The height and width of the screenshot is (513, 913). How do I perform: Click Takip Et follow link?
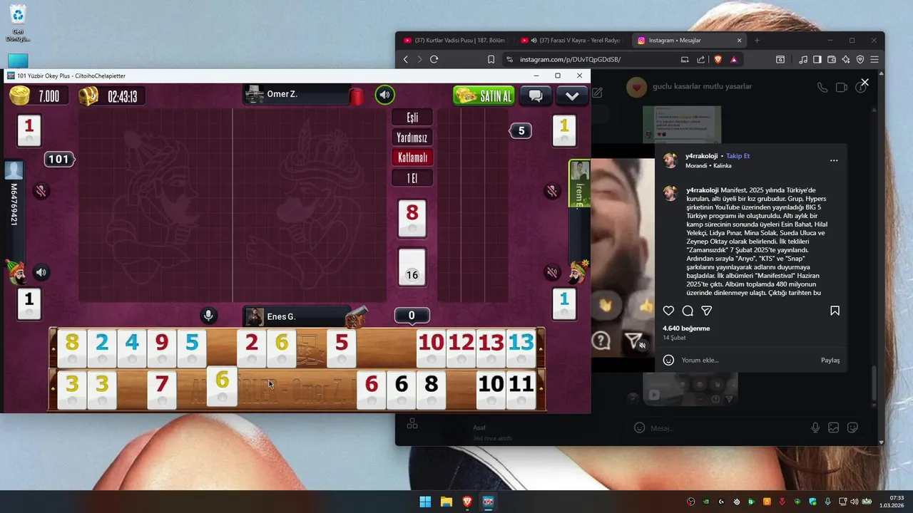(x=738, y=155)
